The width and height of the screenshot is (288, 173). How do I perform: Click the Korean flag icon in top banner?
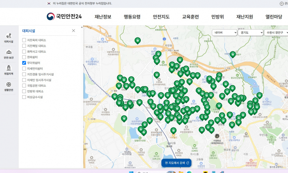click(49, 3)
